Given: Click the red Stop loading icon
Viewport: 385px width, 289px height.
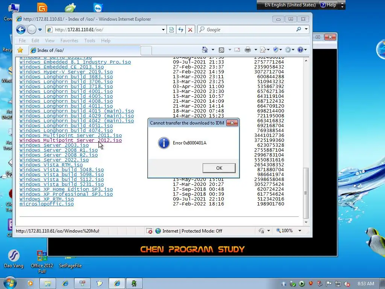Looking at the screenshot, I should pyautogui.click(x=190, y=30).
